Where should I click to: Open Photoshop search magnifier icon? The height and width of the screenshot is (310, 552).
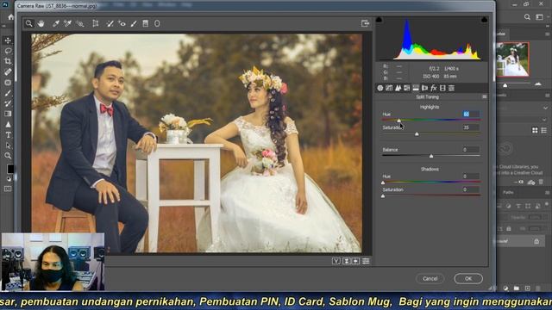point(527,17)
